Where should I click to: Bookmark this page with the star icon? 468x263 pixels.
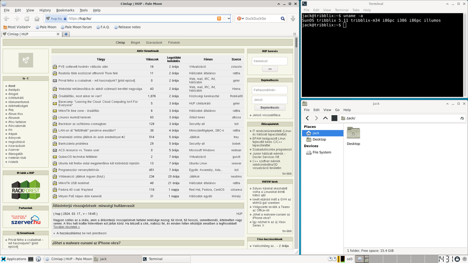coord(224,18)
